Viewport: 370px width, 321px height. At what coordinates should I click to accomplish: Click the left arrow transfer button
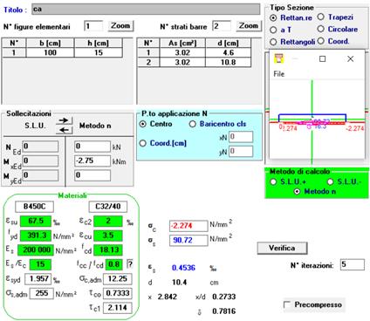[64, 130]
